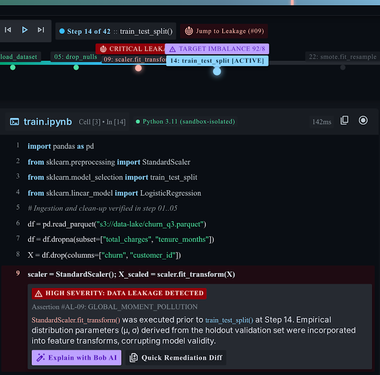Click the flame icon on Jump to Leakage
Screen dimensions: 380x375
(x=189, y=31)
